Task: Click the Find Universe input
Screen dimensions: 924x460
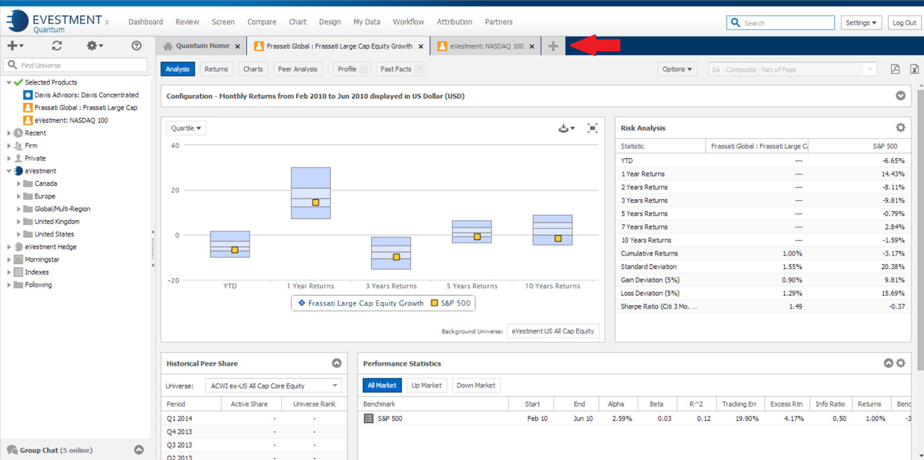Action: tap(75, 65)
